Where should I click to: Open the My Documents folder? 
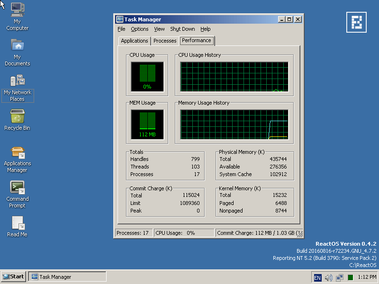(x=17, y=46)
